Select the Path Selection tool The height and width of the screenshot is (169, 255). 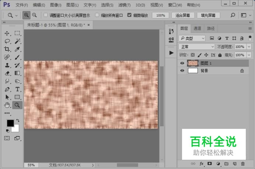click(x=7, y=97)
